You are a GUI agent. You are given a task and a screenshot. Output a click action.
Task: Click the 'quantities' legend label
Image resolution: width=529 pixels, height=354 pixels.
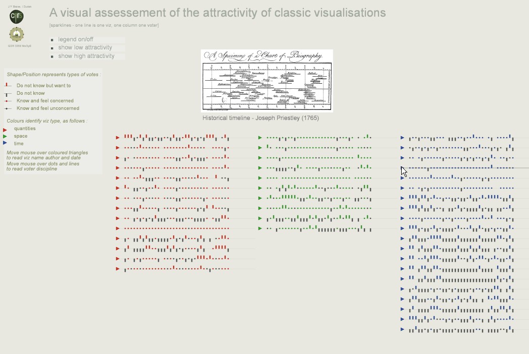(x=25, y=129)
